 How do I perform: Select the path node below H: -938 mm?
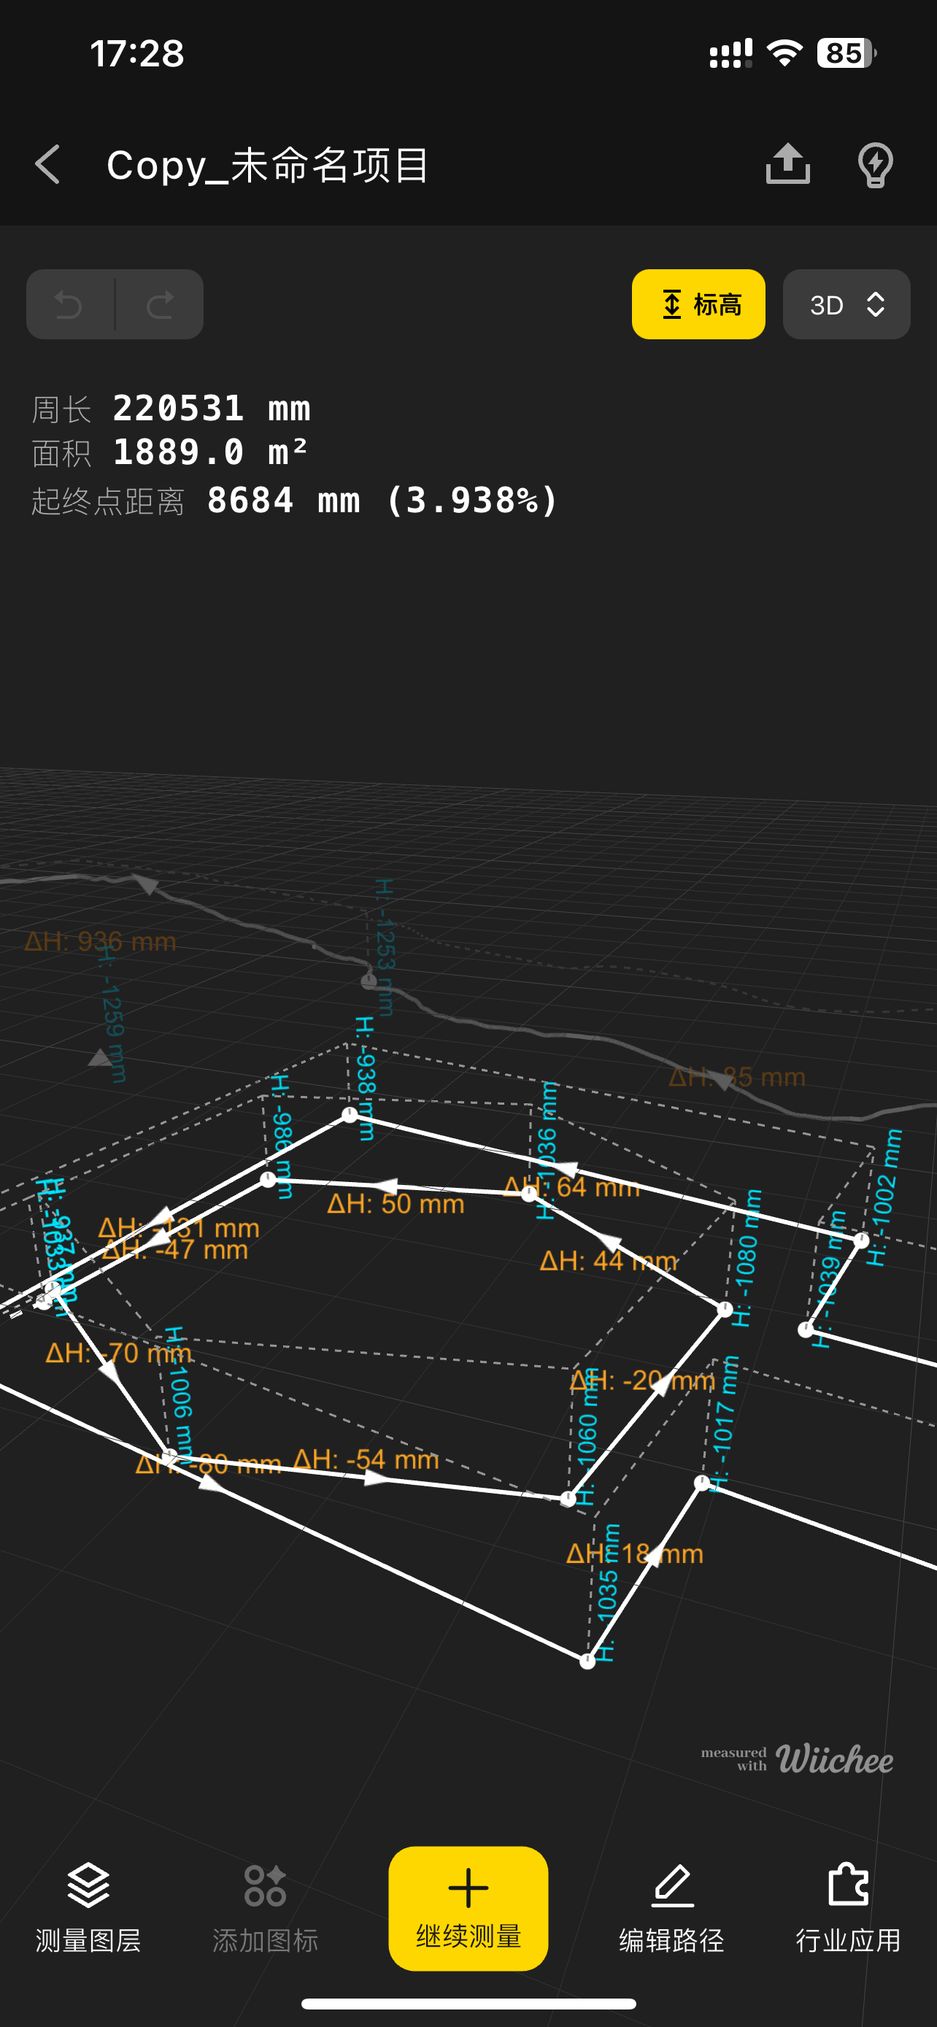(350, 1115)
